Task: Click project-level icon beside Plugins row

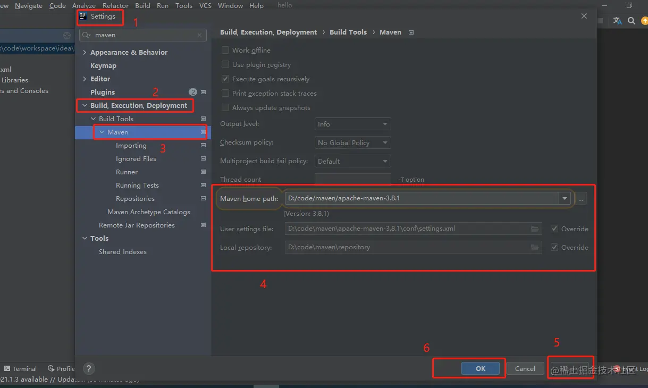Action: (203, 92)
